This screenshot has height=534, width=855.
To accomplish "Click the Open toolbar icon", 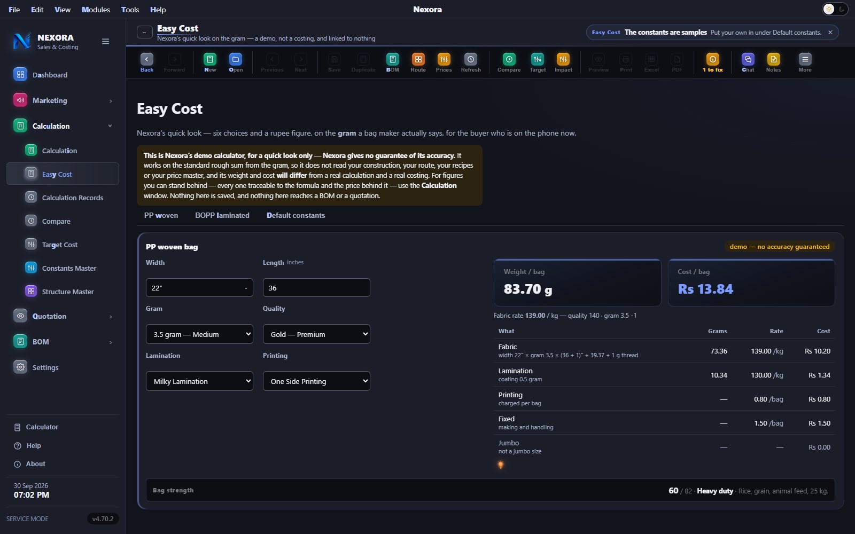I will point(236,62).
